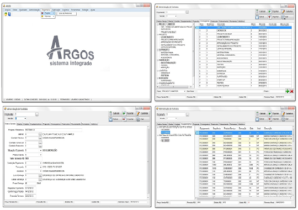
Task: Click vertical scrollbar in Dados Gerais window
Action: (x=148, y=163)
